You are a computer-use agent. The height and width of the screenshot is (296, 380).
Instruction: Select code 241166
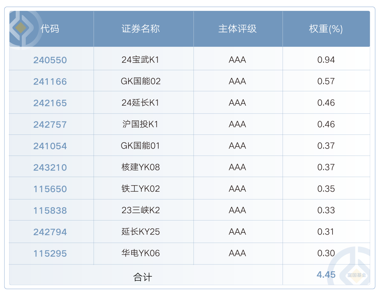tap(50, 81)
